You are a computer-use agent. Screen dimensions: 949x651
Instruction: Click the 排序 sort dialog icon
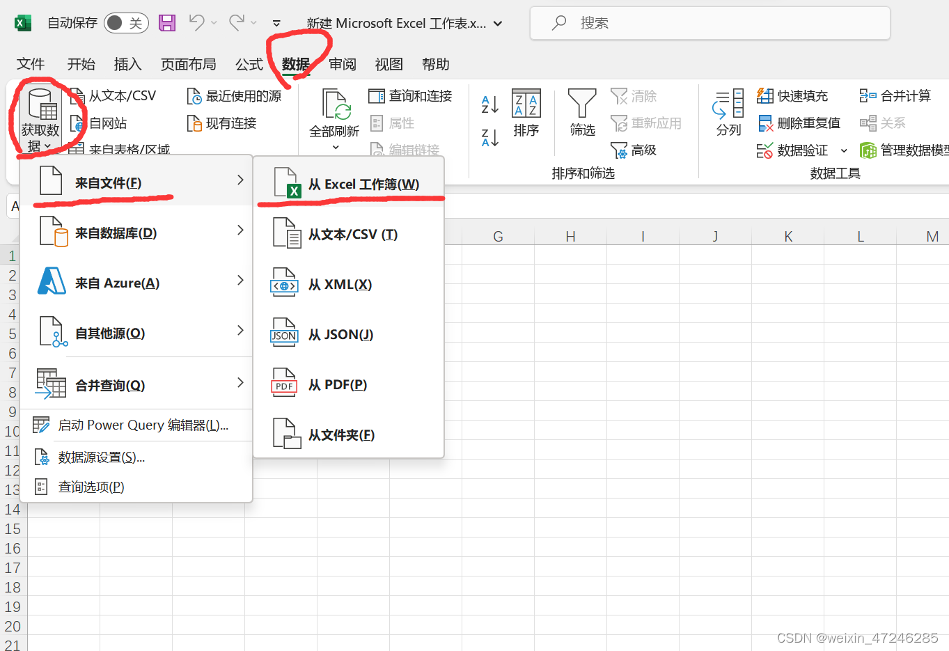526,103
